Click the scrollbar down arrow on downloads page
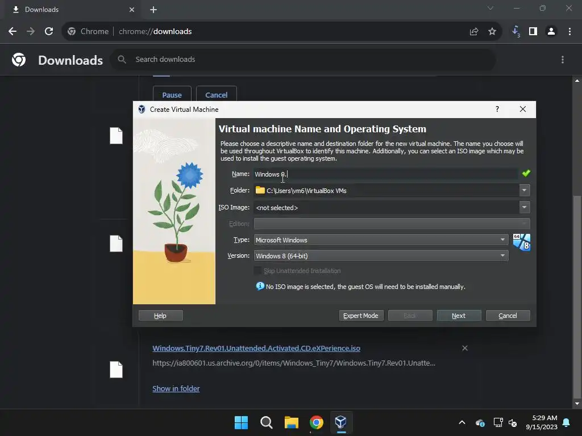582x436 pixels. 577,404
